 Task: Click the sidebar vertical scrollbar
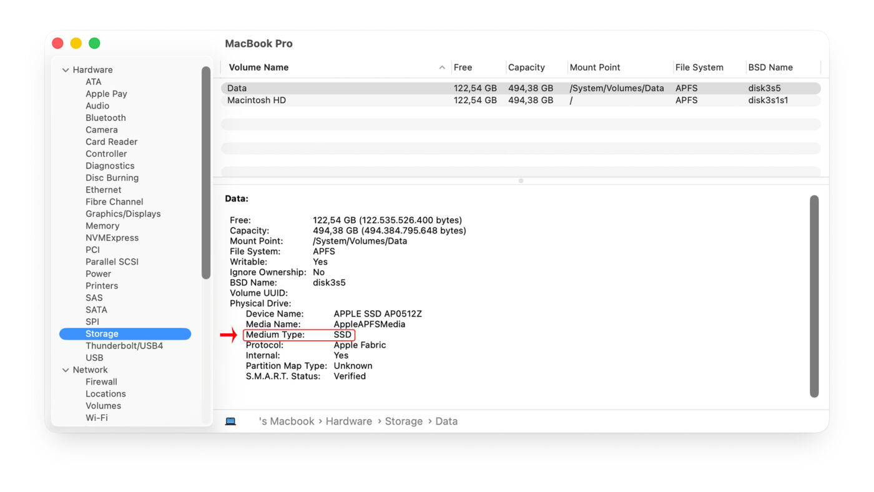(206, 172)
